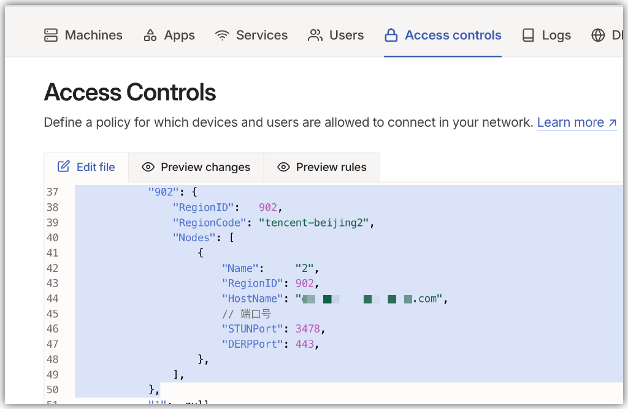Click the Users people icon
Image resolution: width=628 pixels, height=409 pixels.
(315, 36)
